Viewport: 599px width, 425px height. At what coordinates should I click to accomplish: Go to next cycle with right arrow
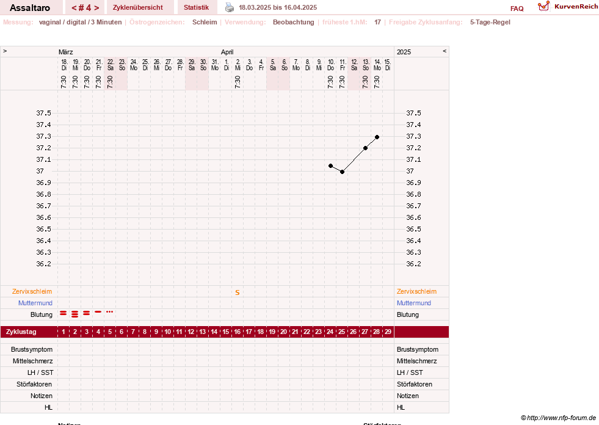[96, 8]
